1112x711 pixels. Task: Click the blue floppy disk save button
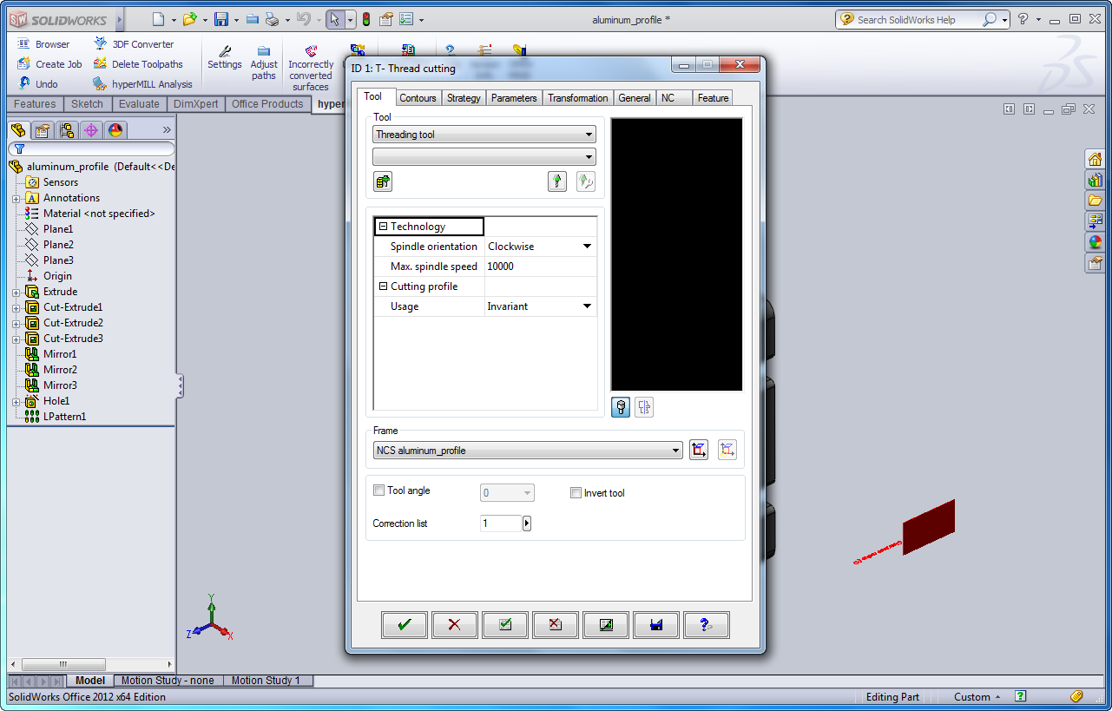[655, 625]
